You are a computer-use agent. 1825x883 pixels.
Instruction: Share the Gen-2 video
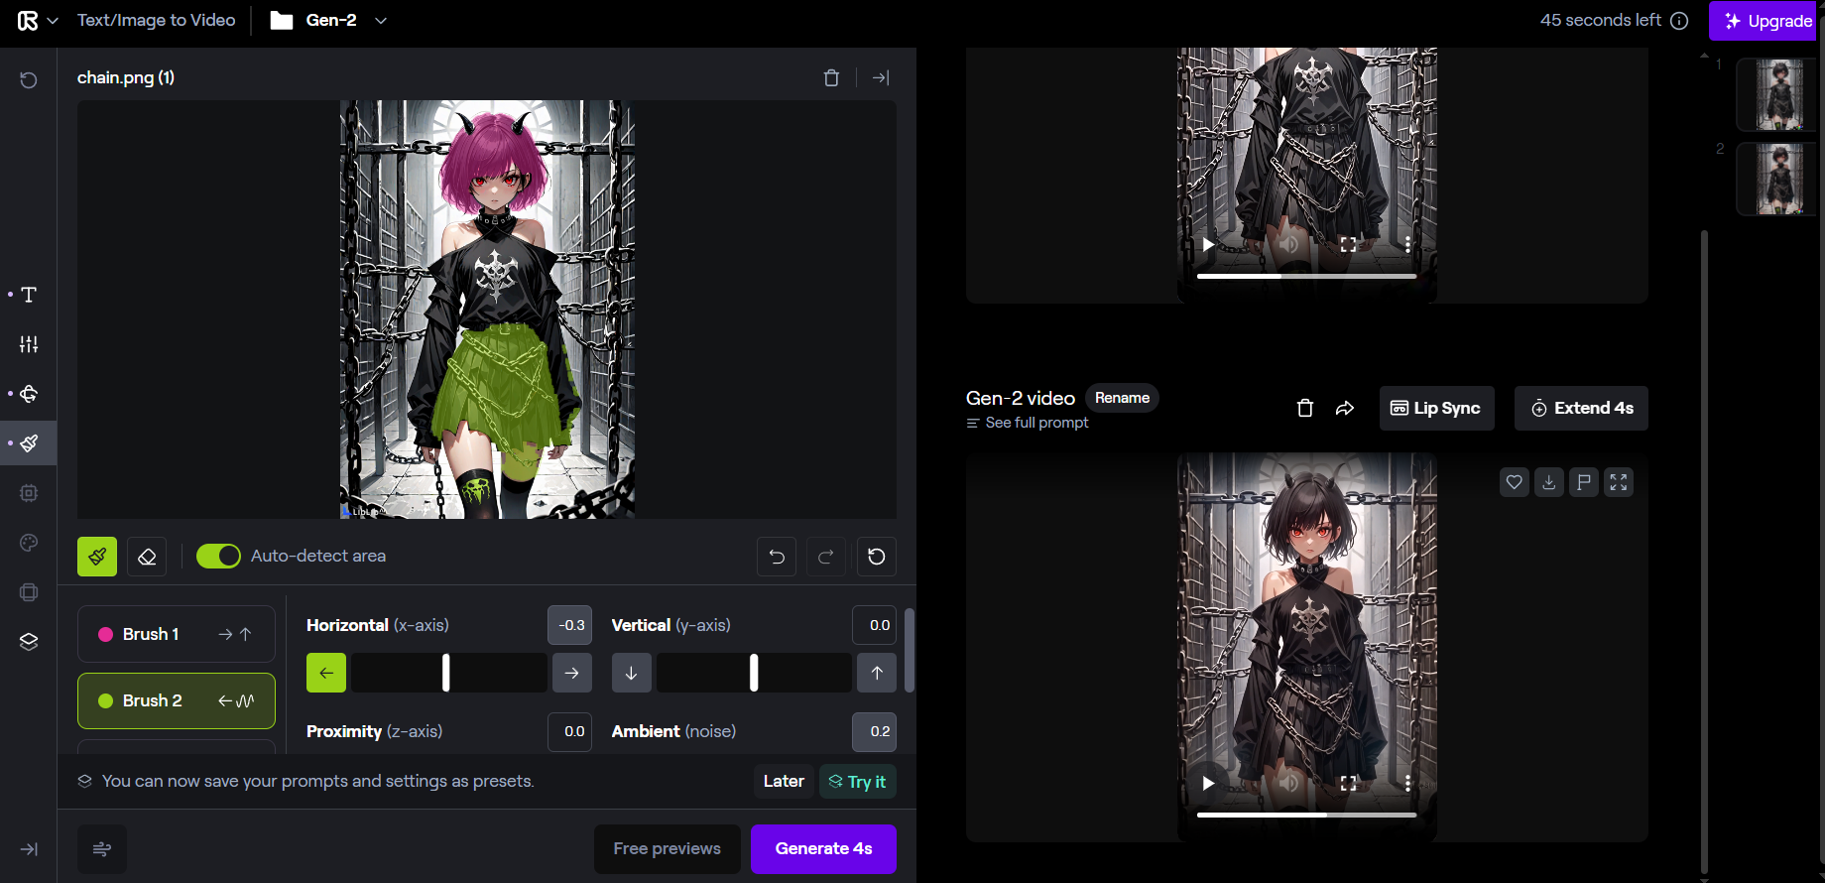[1344, 409]
